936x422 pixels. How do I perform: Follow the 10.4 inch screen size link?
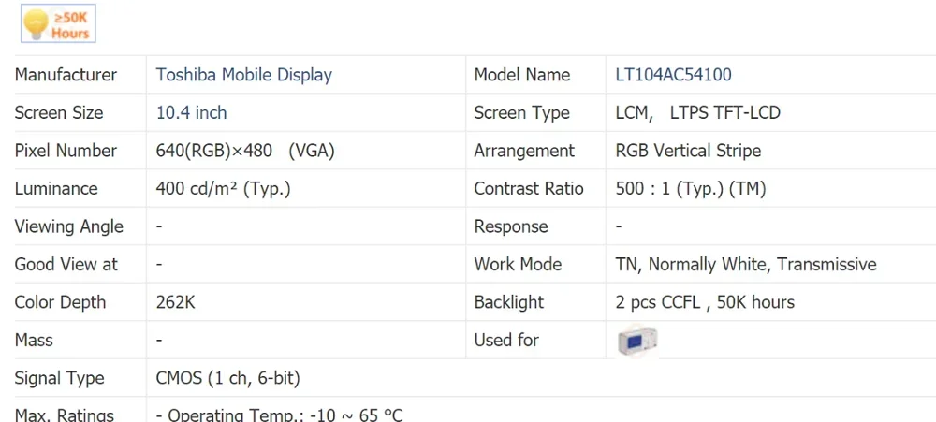click(191, 113)
